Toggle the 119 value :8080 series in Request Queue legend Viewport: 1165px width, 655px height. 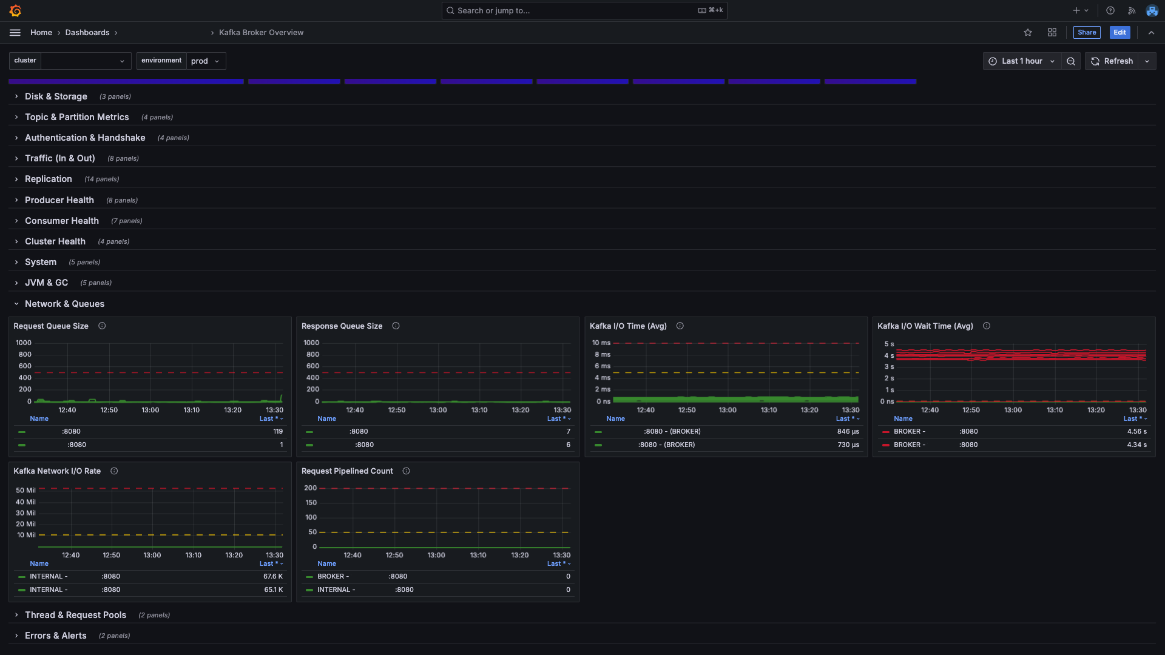point(71,432)
